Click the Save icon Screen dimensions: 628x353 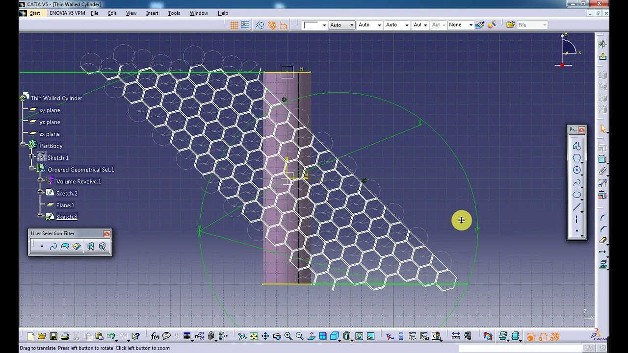pos(53,336)
